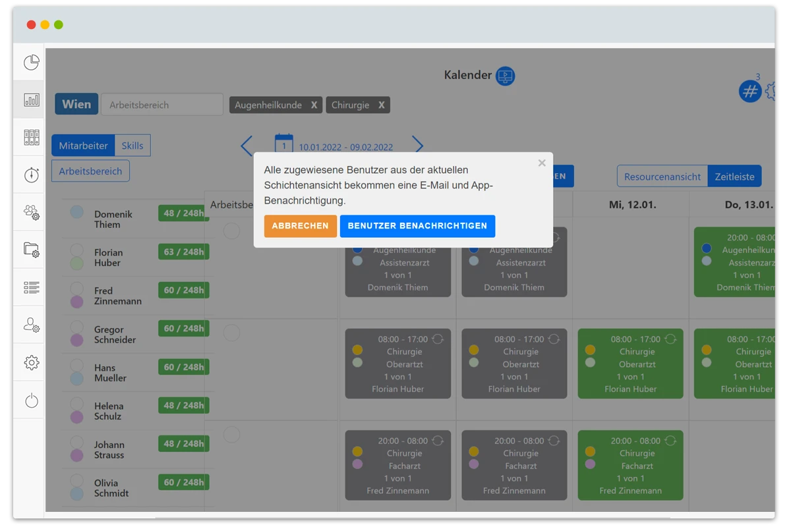791x527 pixels.
Task: Open the pie chart dashboard icon in sidebar
Action: [31, 63]
